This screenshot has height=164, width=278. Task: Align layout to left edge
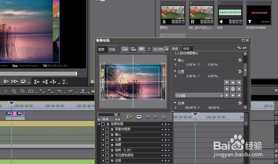tap(227, 89)
